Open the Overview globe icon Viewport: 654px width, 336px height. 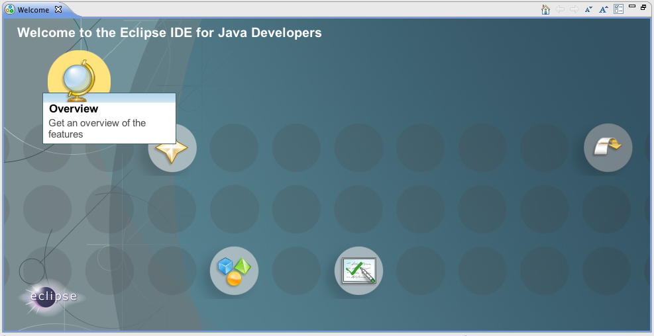coord(80,76)
